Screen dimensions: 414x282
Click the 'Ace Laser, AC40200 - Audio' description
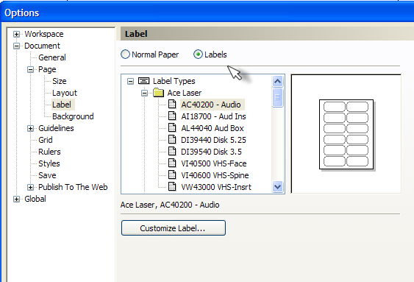(x=170, y=205)
